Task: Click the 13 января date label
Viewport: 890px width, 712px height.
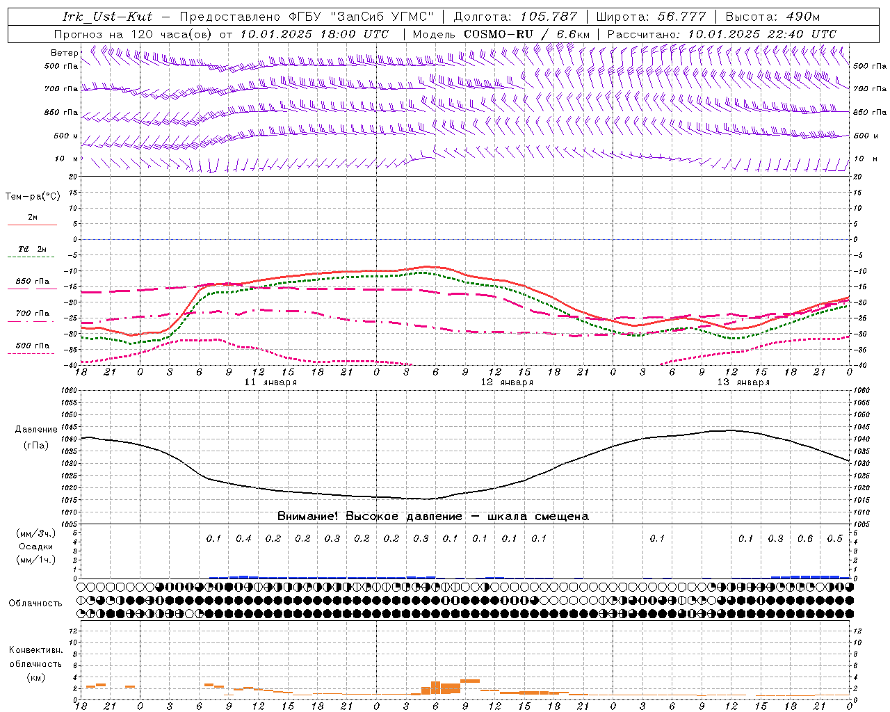Action: coord(743,382)
